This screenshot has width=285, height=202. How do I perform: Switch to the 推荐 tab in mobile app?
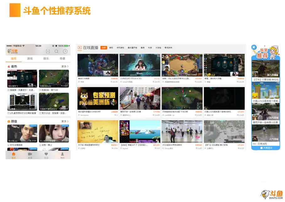(13, 58)
